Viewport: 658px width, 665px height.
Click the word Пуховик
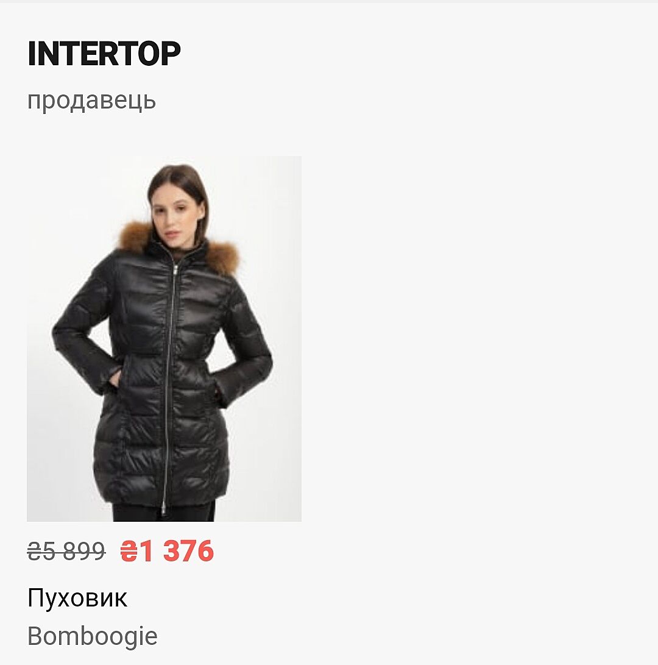click(77, 598)
